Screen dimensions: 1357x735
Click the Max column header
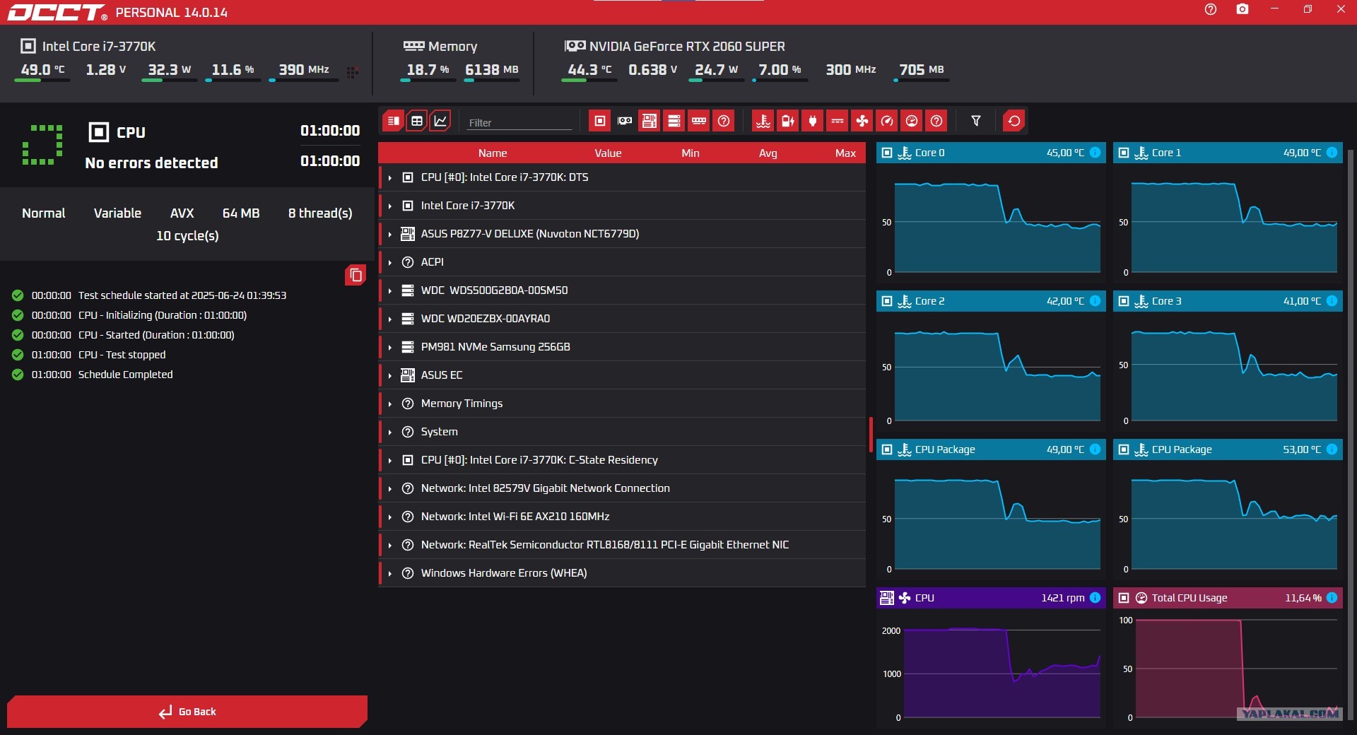coord(845,153)
